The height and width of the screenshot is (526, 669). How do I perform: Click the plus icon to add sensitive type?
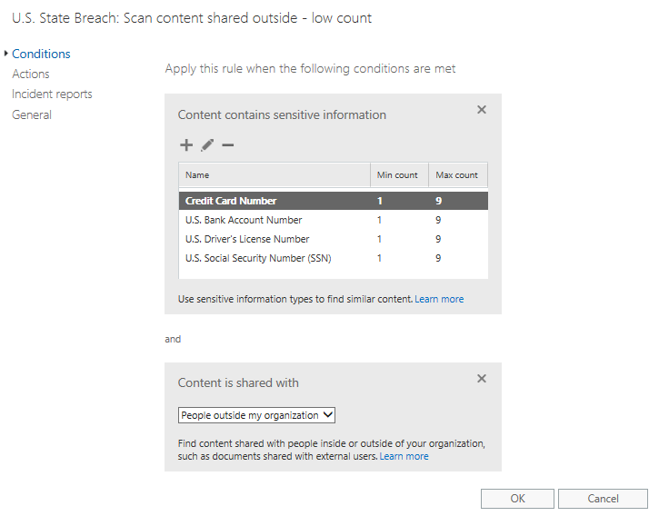tap(186, 145)
